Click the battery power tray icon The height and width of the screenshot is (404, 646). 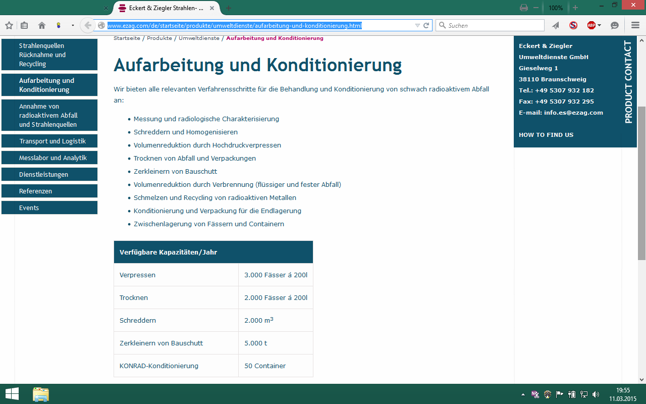pos(572,394)
